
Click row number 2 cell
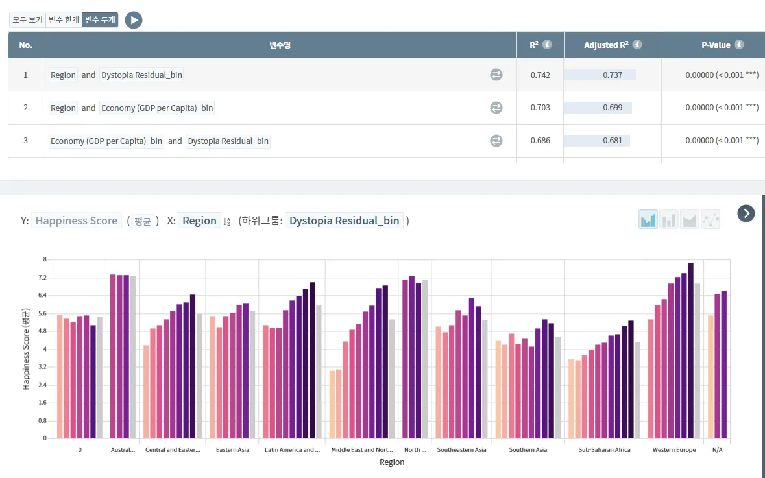coord(26,107)
